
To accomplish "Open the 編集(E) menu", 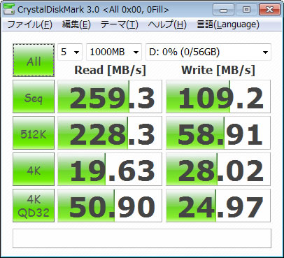I will [76, 24].
